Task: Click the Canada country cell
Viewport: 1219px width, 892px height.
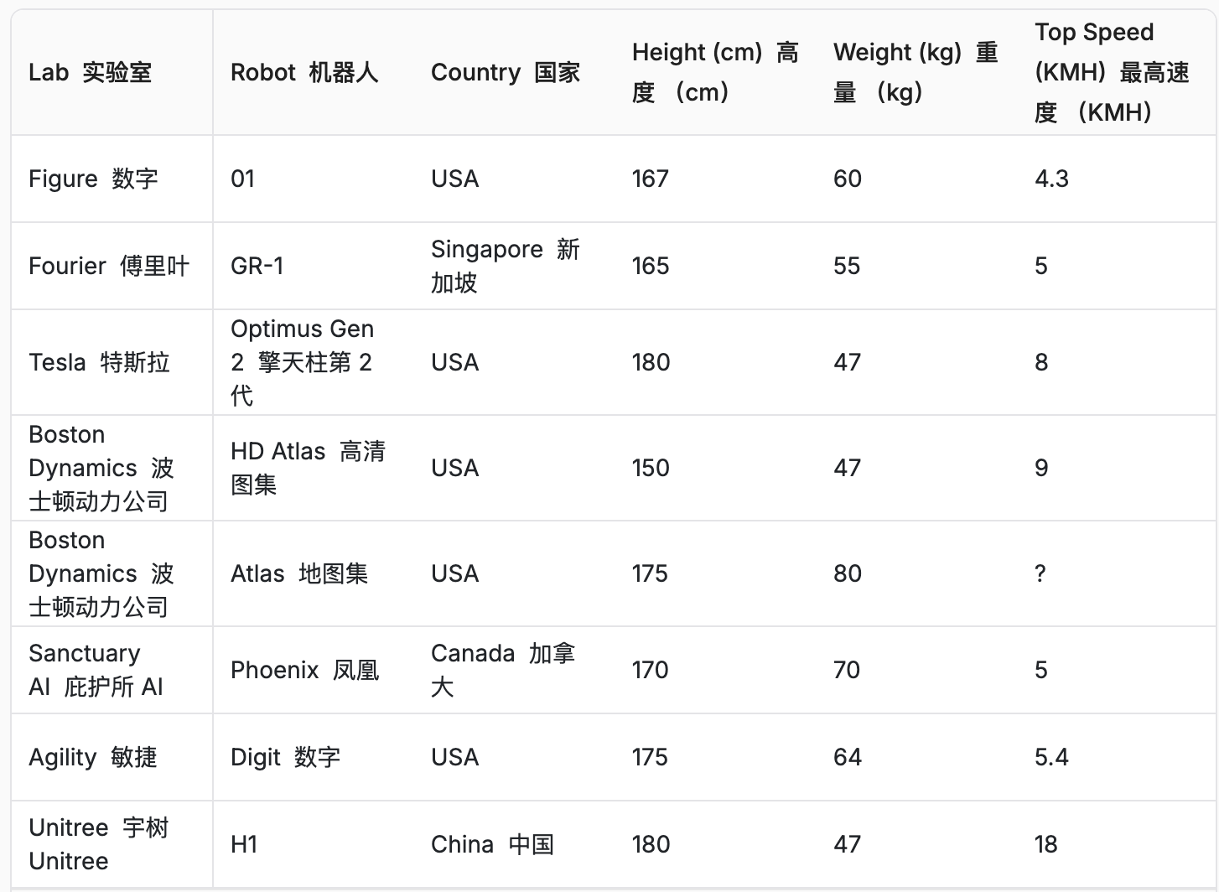Action: point(503,670)
